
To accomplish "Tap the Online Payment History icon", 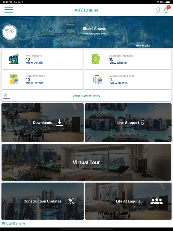I will click(6, 96).
